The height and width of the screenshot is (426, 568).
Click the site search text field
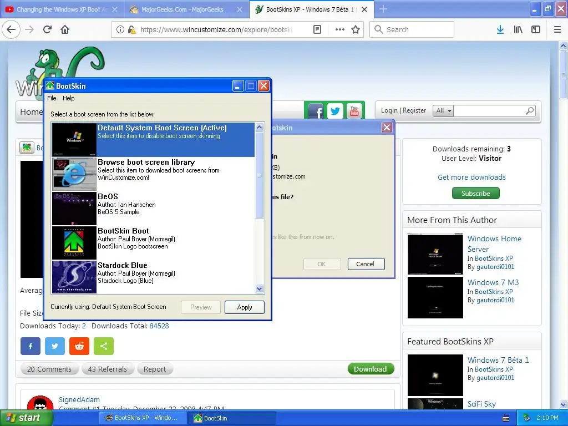489,110
